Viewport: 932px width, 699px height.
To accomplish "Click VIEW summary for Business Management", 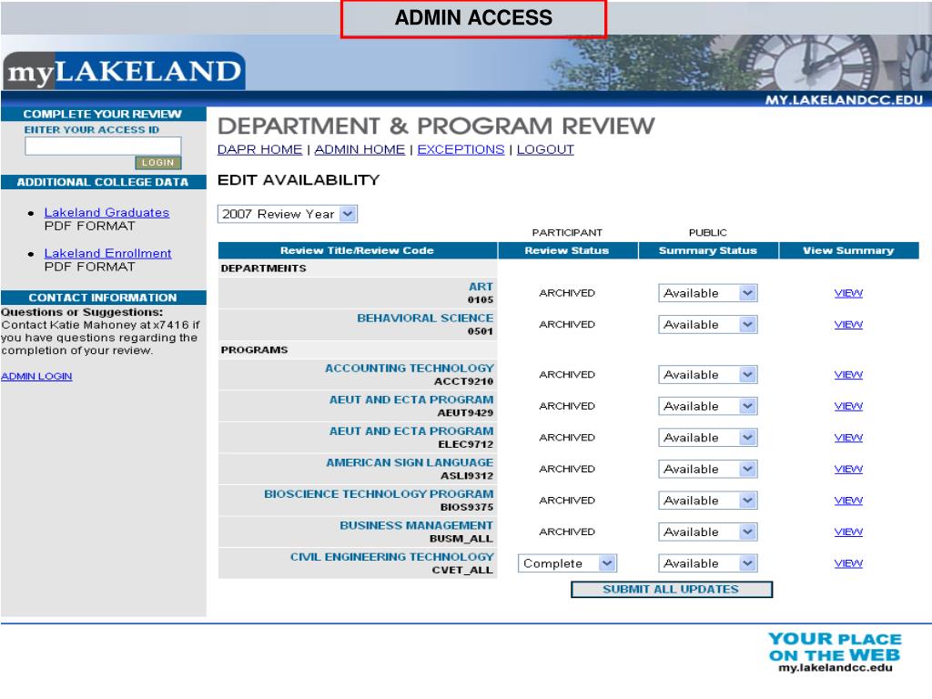I will click(x=848, y=532).
